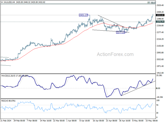Click the 2459.20 price axis value
Viewport: 165px width, 123px height.
pos(160,12)
